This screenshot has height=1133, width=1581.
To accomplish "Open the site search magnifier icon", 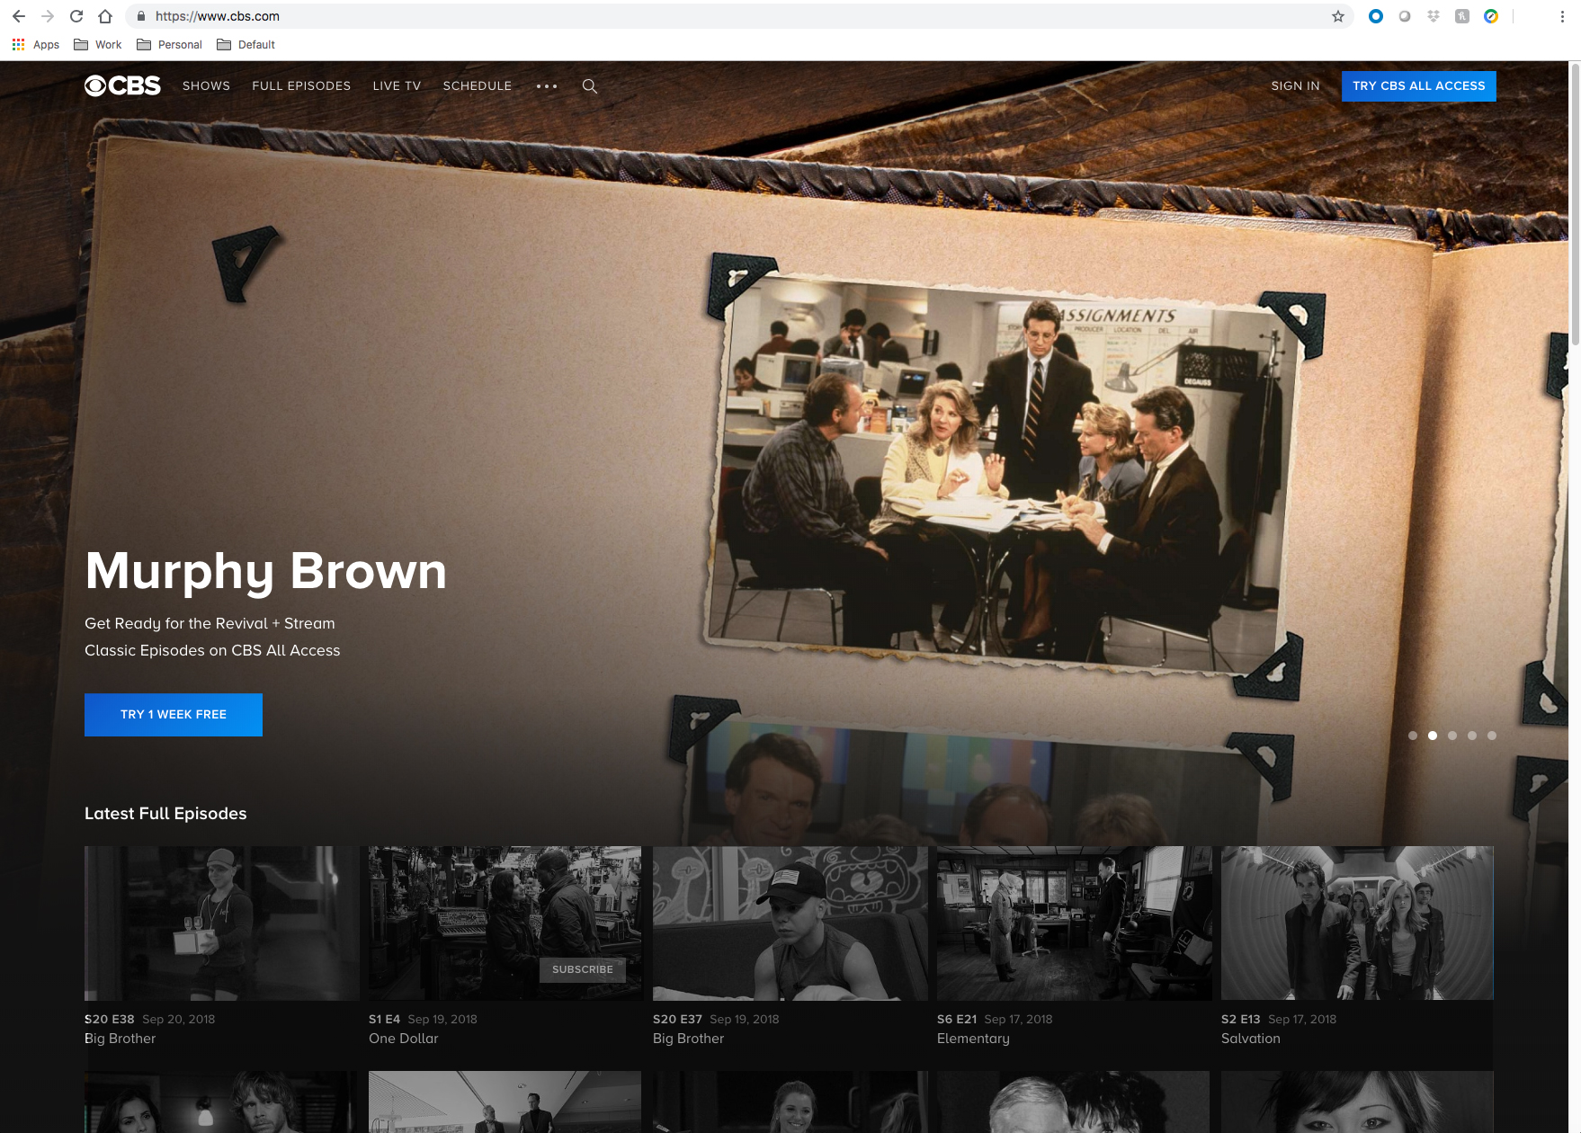I will click(590, 86).
